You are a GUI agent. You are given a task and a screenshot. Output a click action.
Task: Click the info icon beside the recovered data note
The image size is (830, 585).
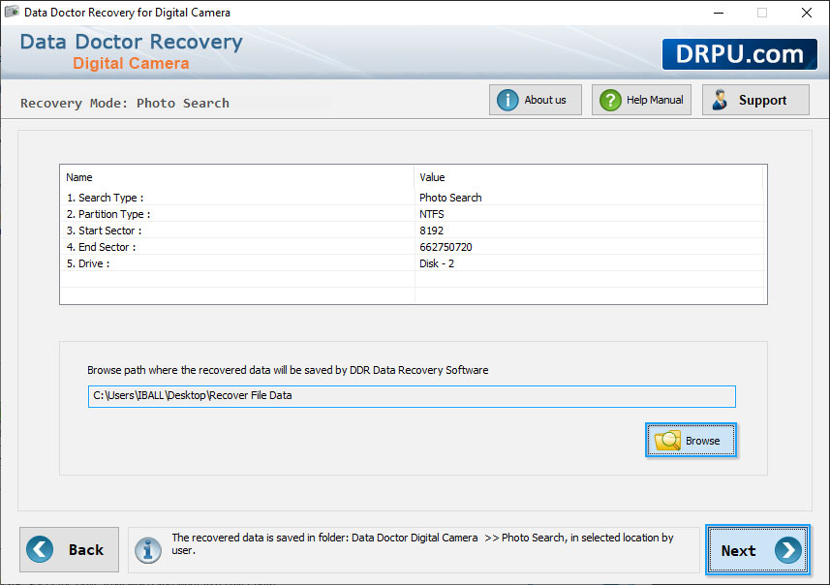147,549
